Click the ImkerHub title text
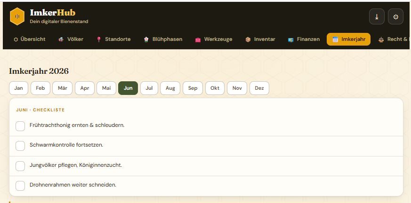 pos(53,13)
